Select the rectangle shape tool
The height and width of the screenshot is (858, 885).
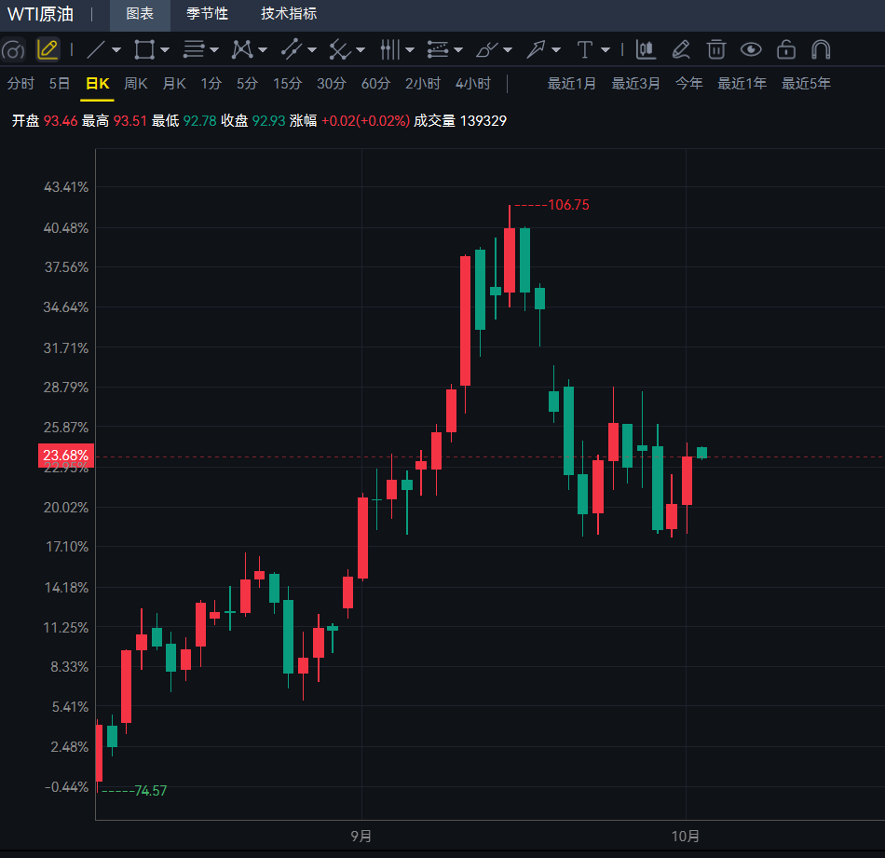click(144, 49)
